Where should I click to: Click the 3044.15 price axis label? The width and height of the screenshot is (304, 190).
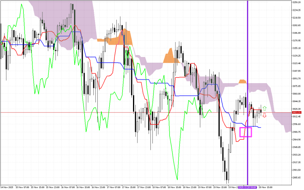tap(296, 101)
